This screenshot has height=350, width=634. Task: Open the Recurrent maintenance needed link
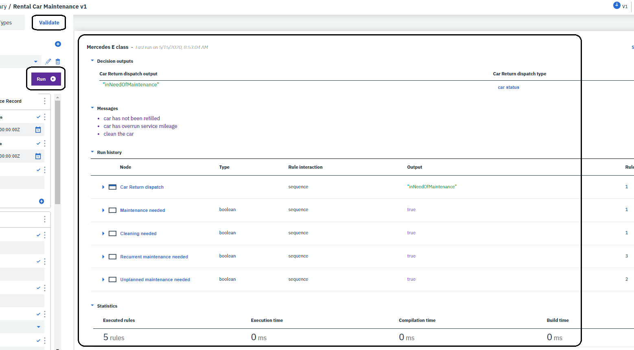[154, 257]
